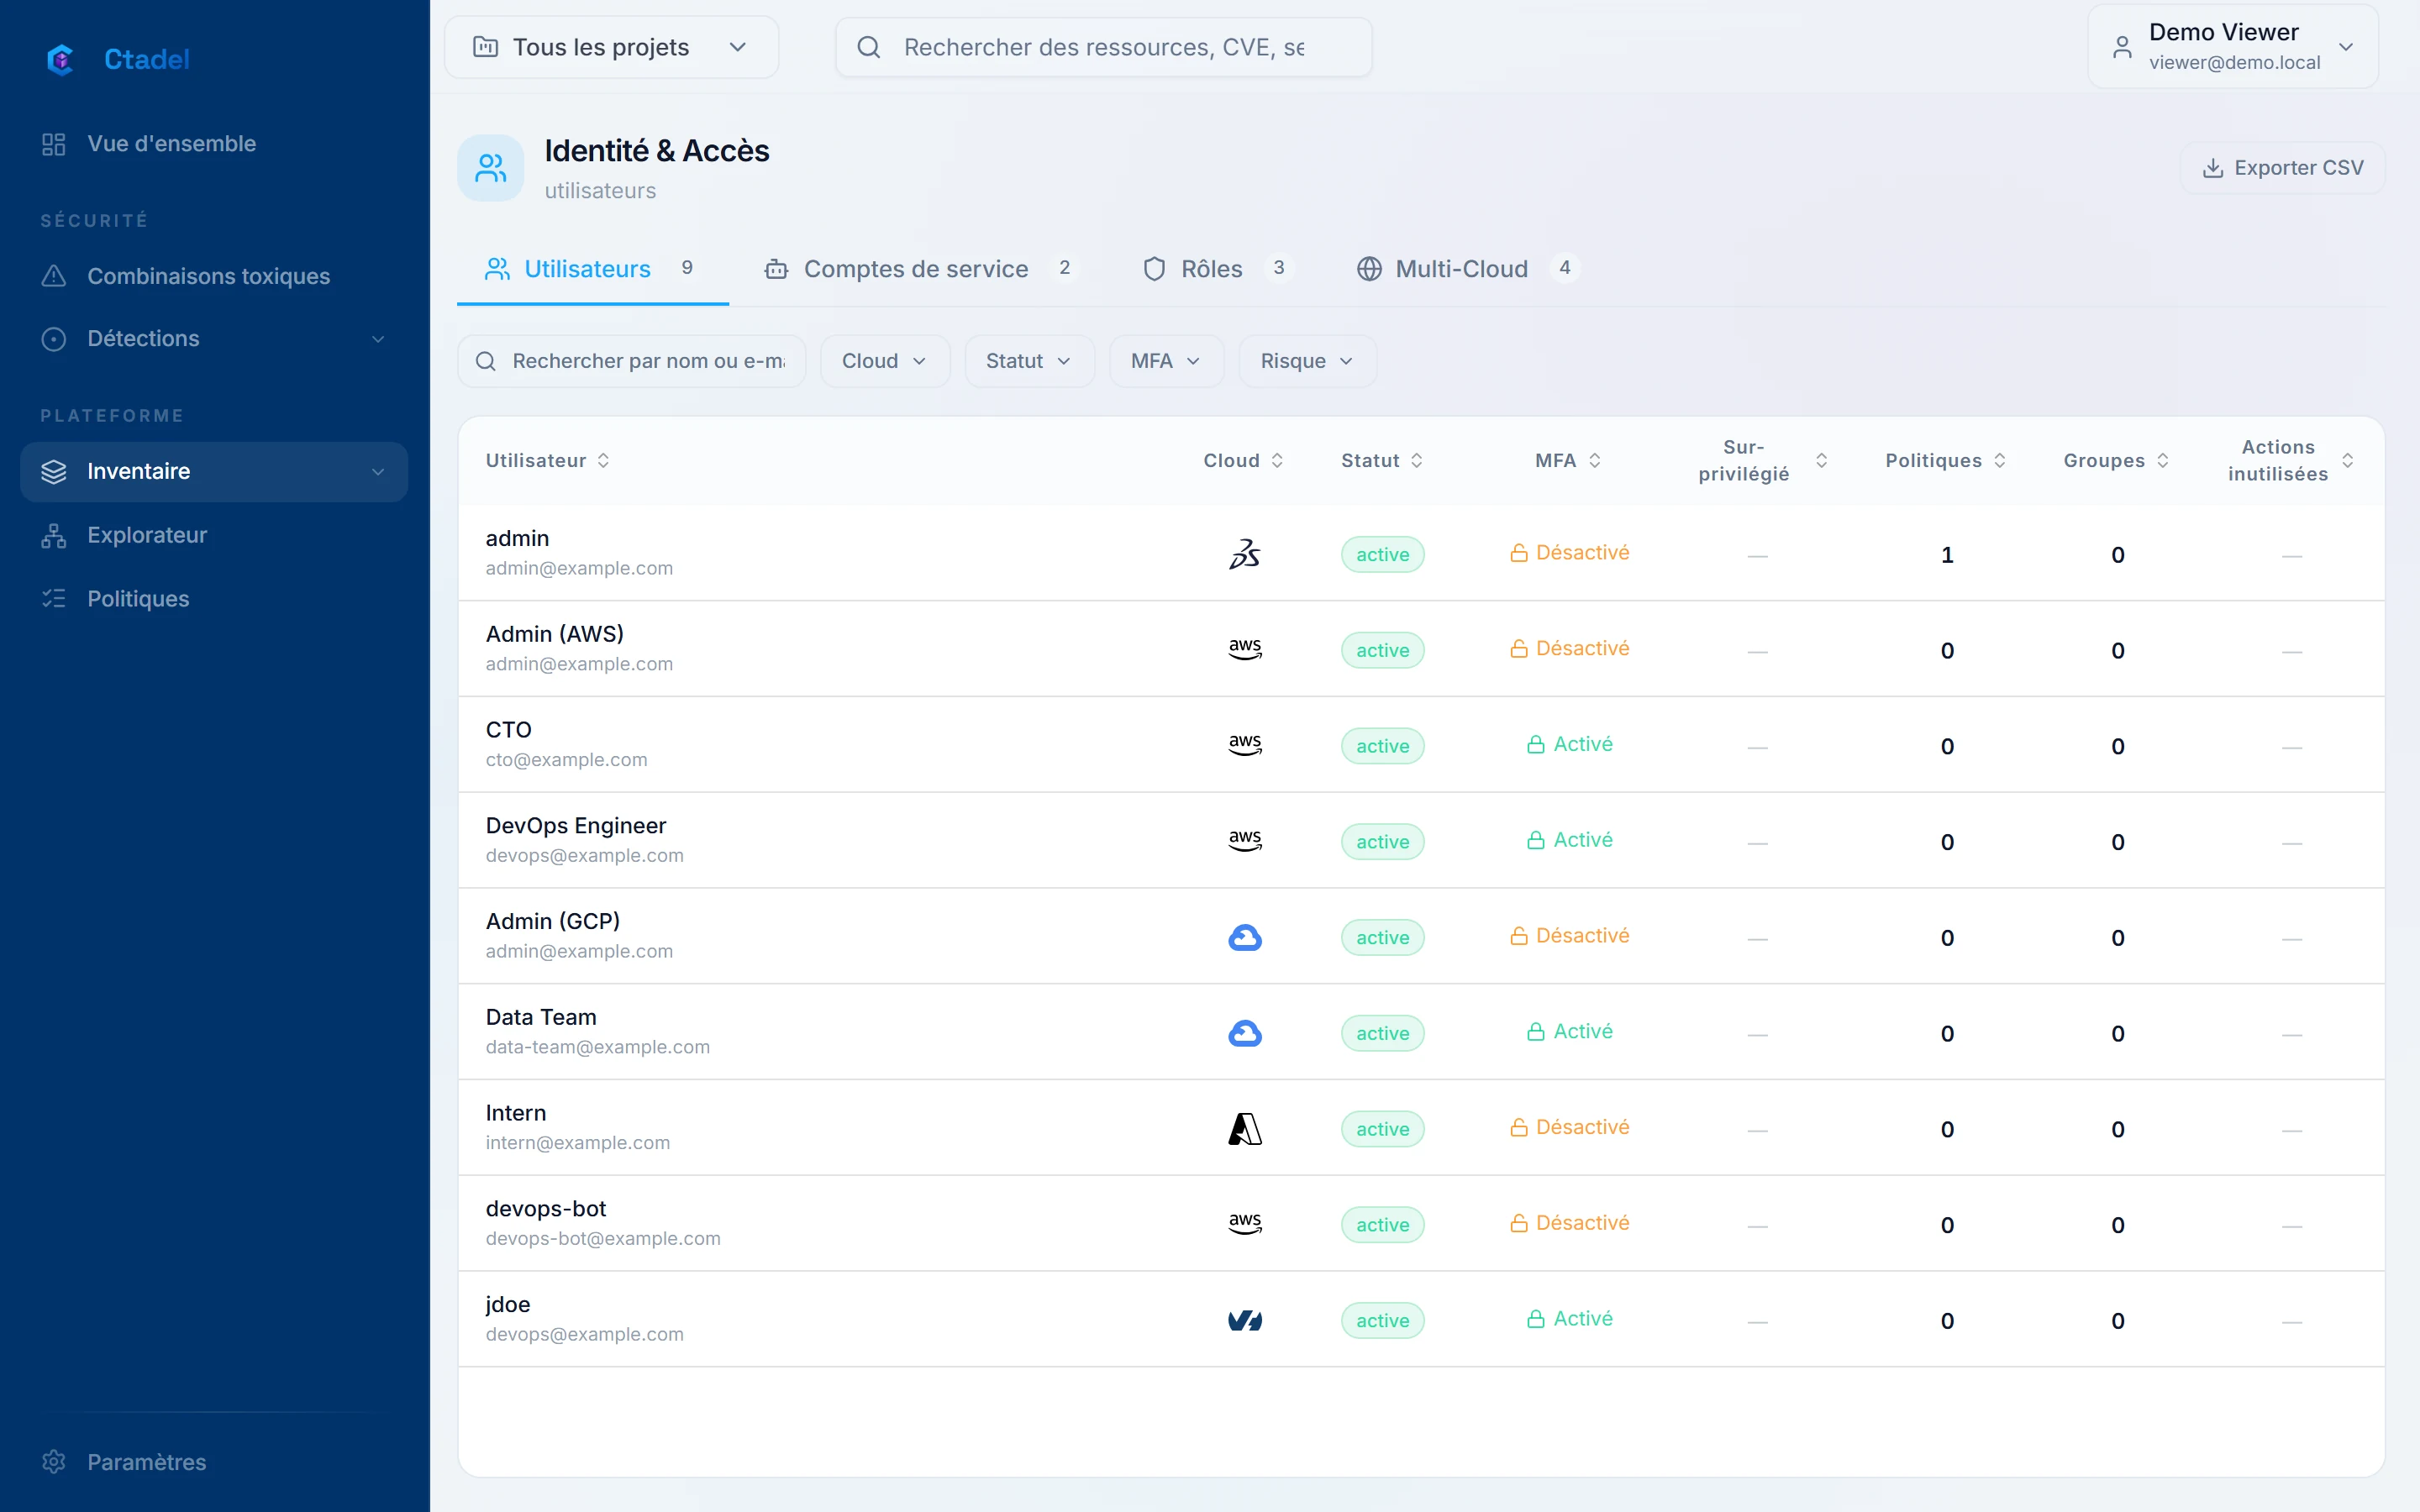Sort table by Statut column
Screen dimensions: 2420x1512
pyautogui.click(x=1382, y=460)
